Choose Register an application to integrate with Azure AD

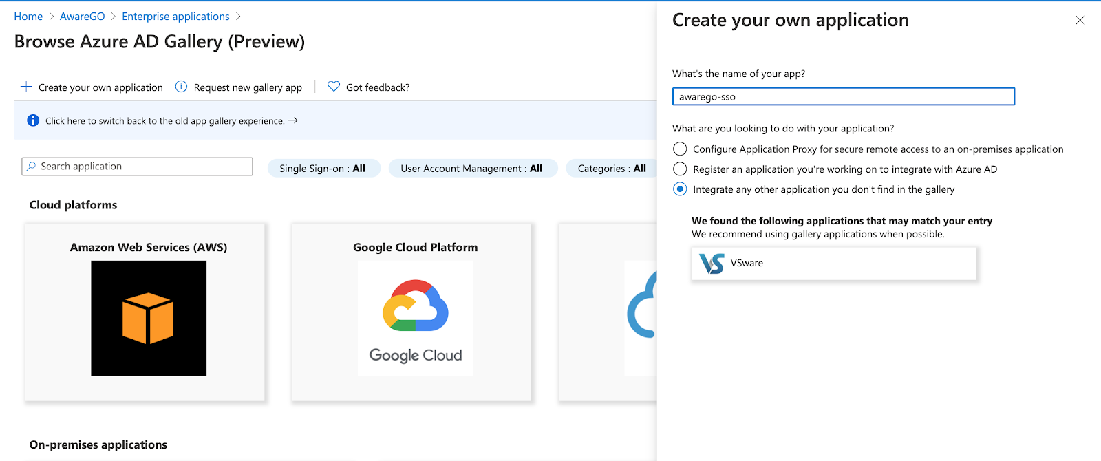coord(680,169)
